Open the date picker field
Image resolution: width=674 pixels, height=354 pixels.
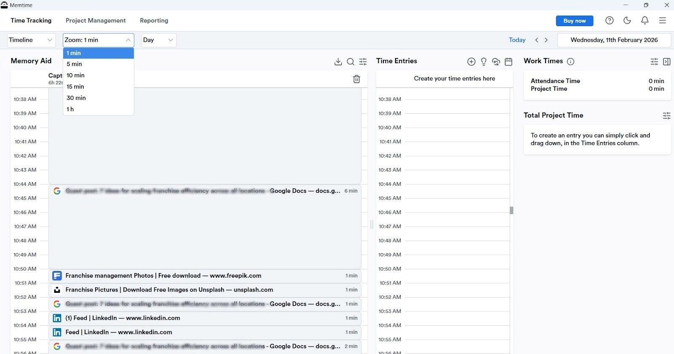tap(614, 40)
